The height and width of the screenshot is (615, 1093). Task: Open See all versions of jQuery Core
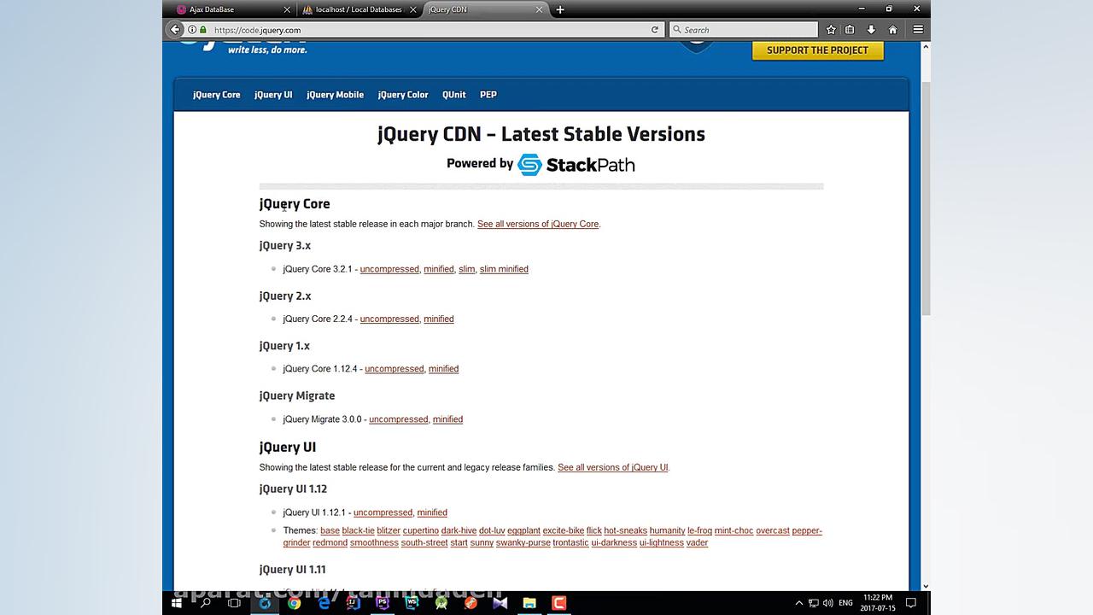point(538,224)
